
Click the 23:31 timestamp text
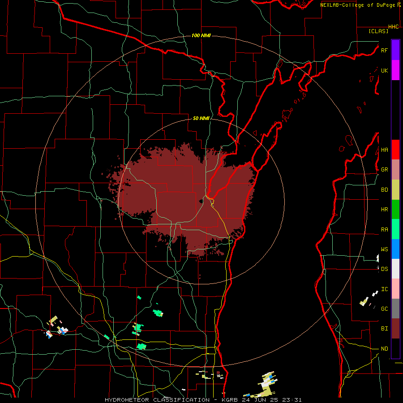coord(291,400)
